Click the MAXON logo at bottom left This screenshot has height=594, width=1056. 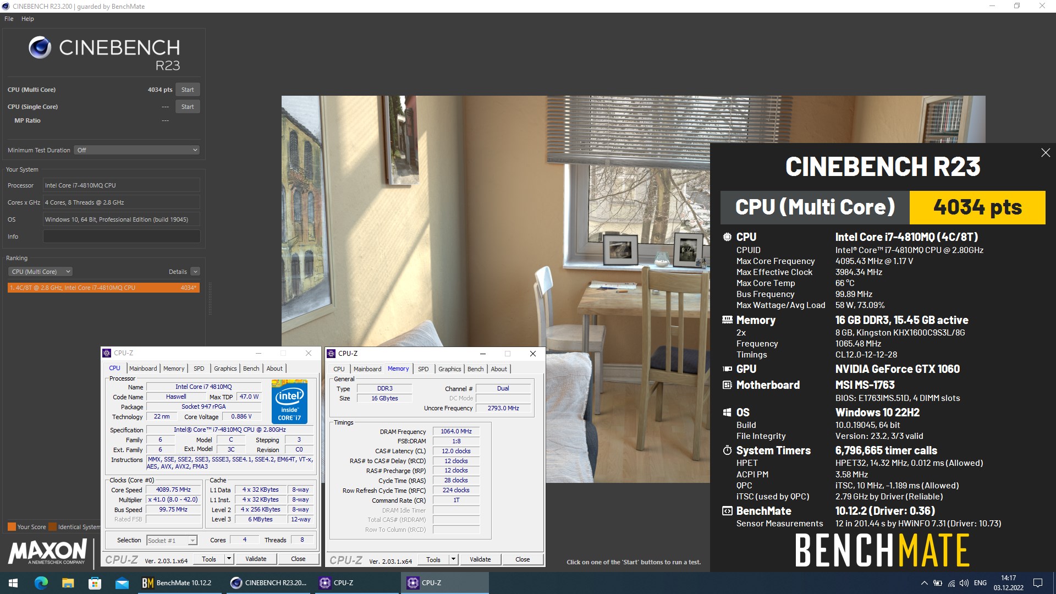[x=47, y=552]
